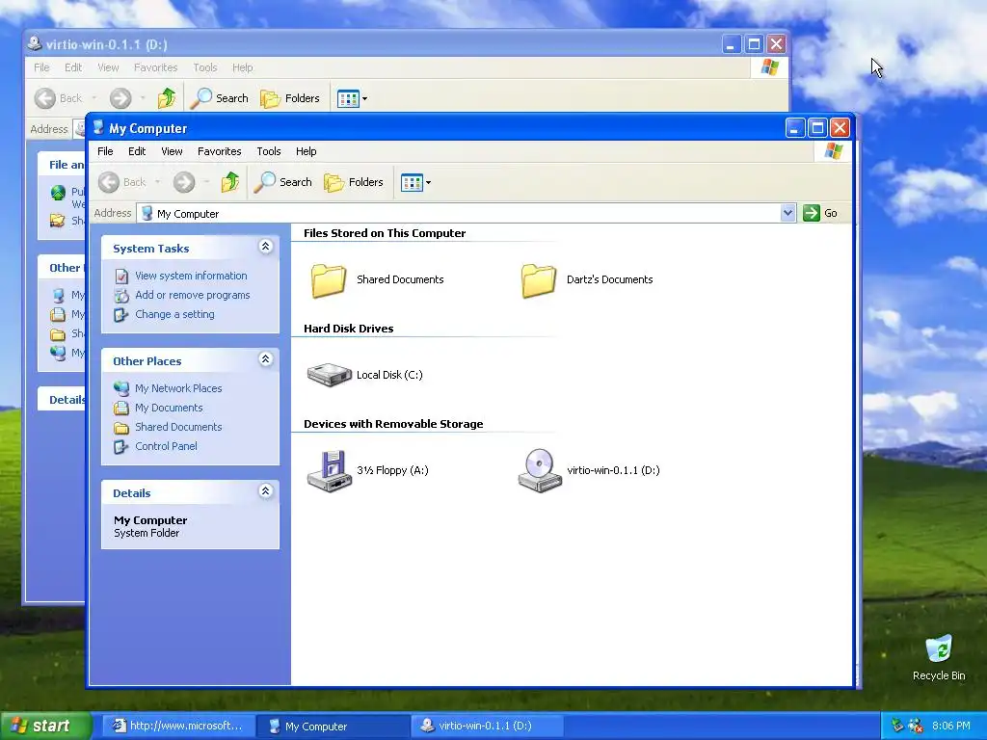Viewport: 987px width, 740px height.
Task: Click View system information link
Action: pos(191,276)
